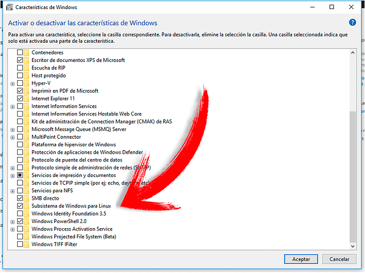The height and width of the screenshot is (273, 365).
Task: Click the Aceptar button
Action: pyautogui.click(x=301, y=259)
